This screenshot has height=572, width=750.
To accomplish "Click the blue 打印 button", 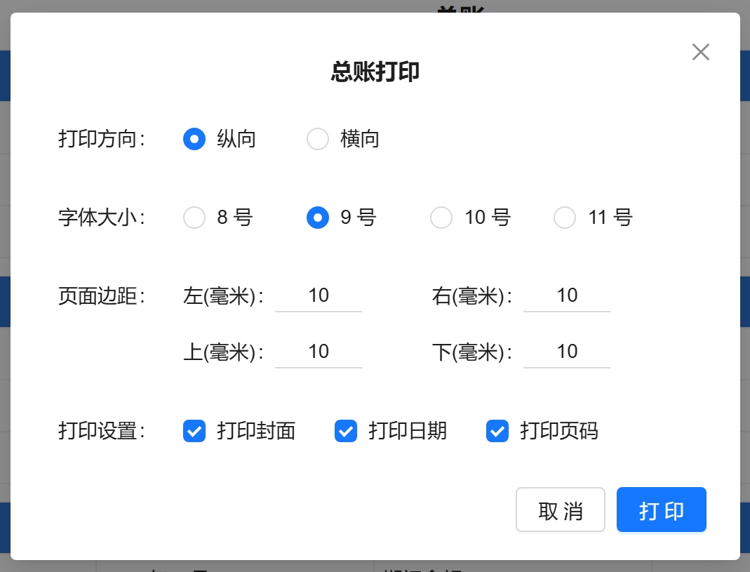I will pos(661,510).
